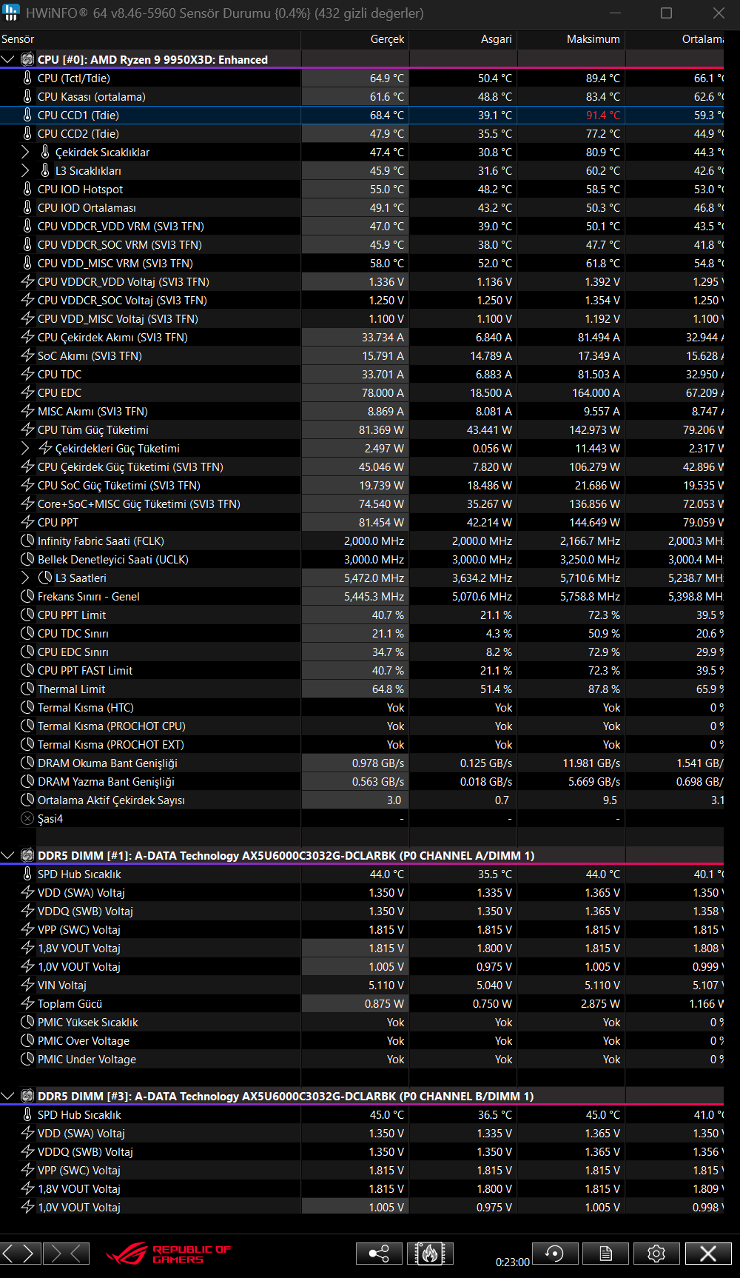Select Termal Kısma (PROCHOT EXT) row
Screen dimensions: 740x1278
[363, 744]
